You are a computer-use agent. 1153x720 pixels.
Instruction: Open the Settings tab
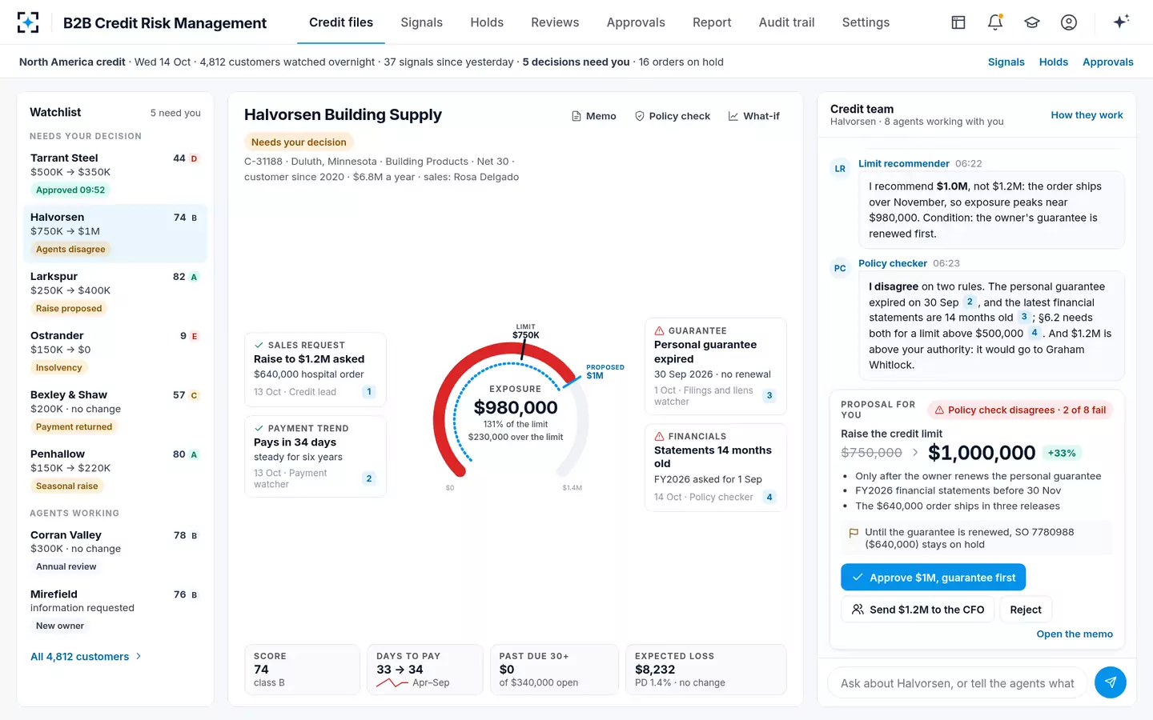click(x=866, y=22)
